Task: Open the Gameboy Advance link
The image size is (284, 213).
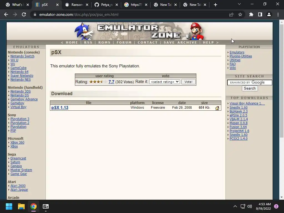Action: (24, 99)
